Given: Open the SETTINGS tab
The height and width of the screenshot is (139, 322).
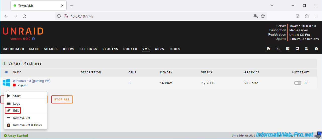Looking at the screenshot, I should click(88, 49).
